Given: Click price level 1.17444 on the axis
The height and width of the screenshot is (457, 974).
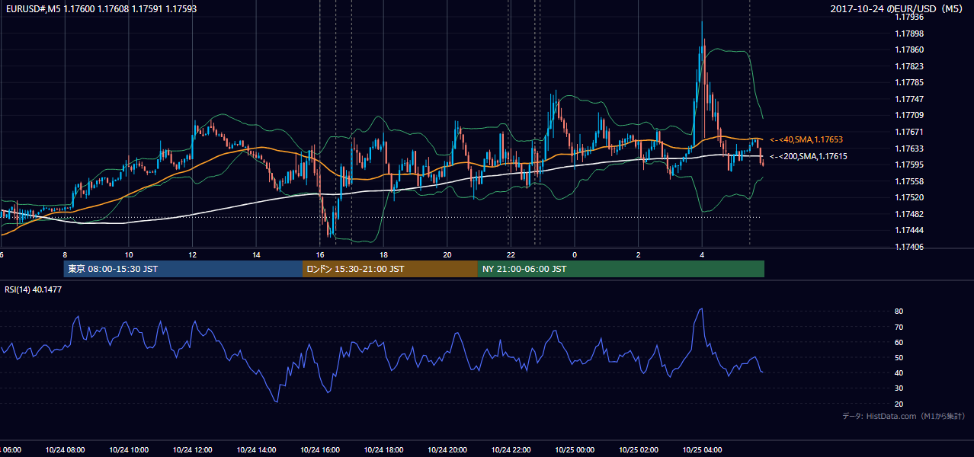Looking at the screenshot, I should click(x=909, y=230).
